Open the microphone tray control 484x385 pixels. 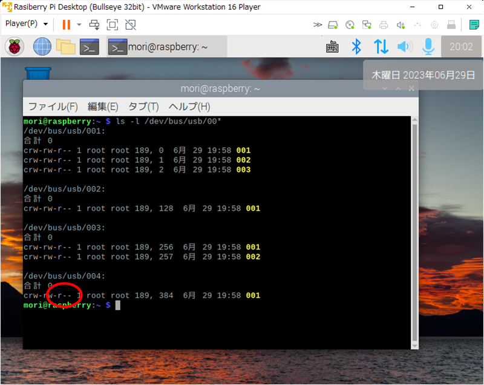pyautogui.click(x=428, y=47)
